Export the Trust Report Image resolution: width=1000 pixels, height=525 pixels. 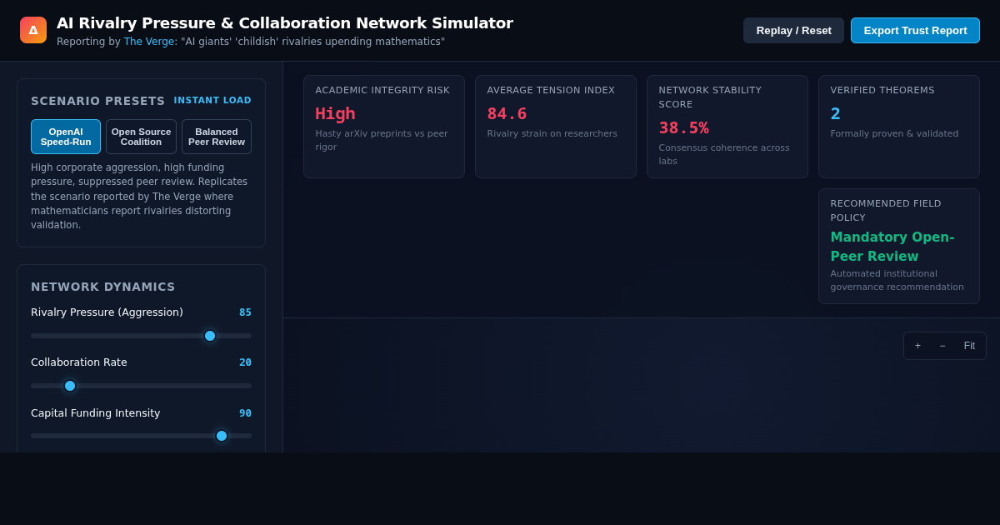coord(915,30)
